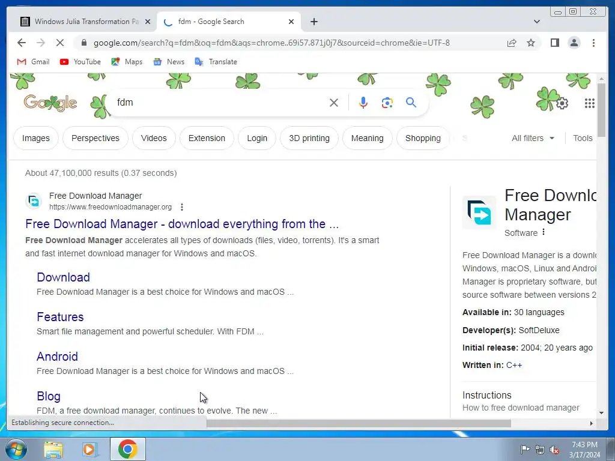Click Chrome icon in taskbar
Screen dimensions: 615x461
[x=127, y=449]
